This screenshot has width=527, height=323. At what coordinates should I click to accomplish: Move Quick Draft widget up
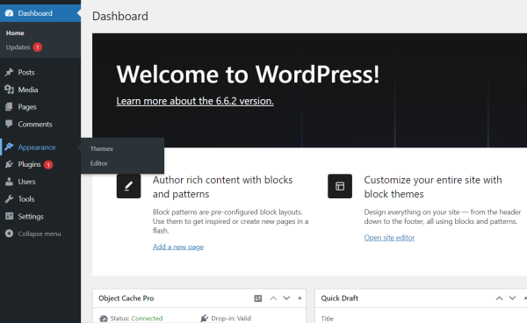click(x=499, y=298)
